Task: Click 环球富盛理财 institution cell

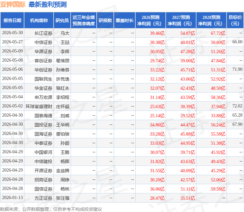Action: tap(39, 106)
